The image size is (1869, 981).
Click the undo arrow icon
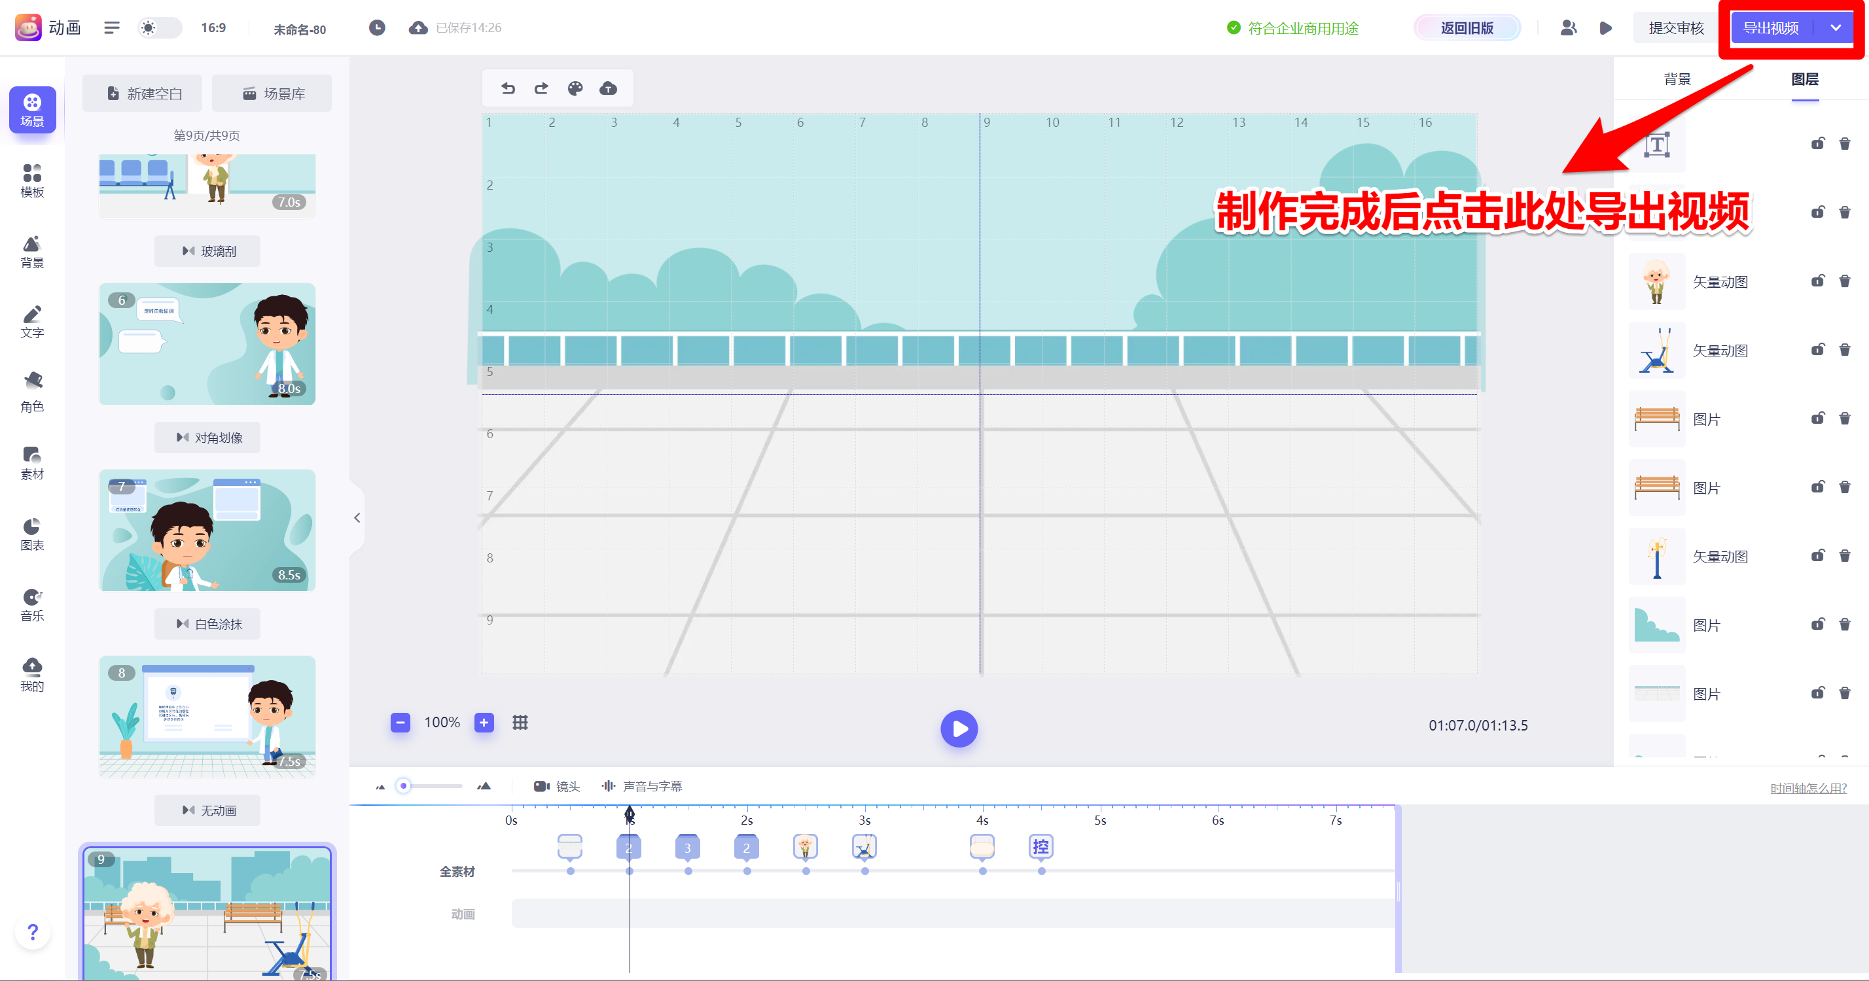[x=508, y=88]
